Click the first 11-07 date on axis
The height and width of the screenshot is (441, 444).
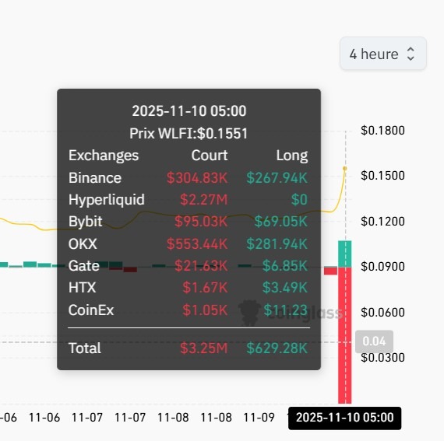pos(87,418)
